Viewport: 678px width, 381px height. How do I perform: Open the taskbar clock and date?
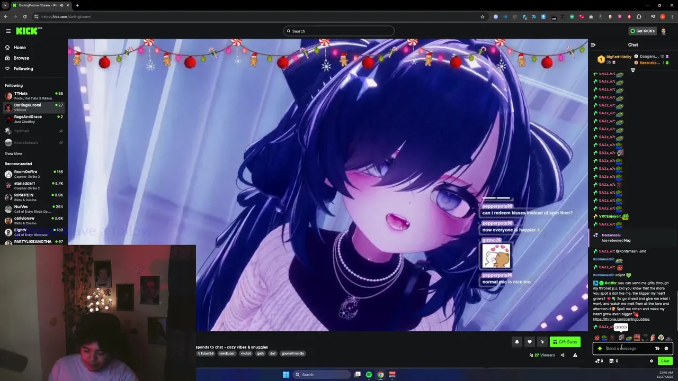point(666,375)
